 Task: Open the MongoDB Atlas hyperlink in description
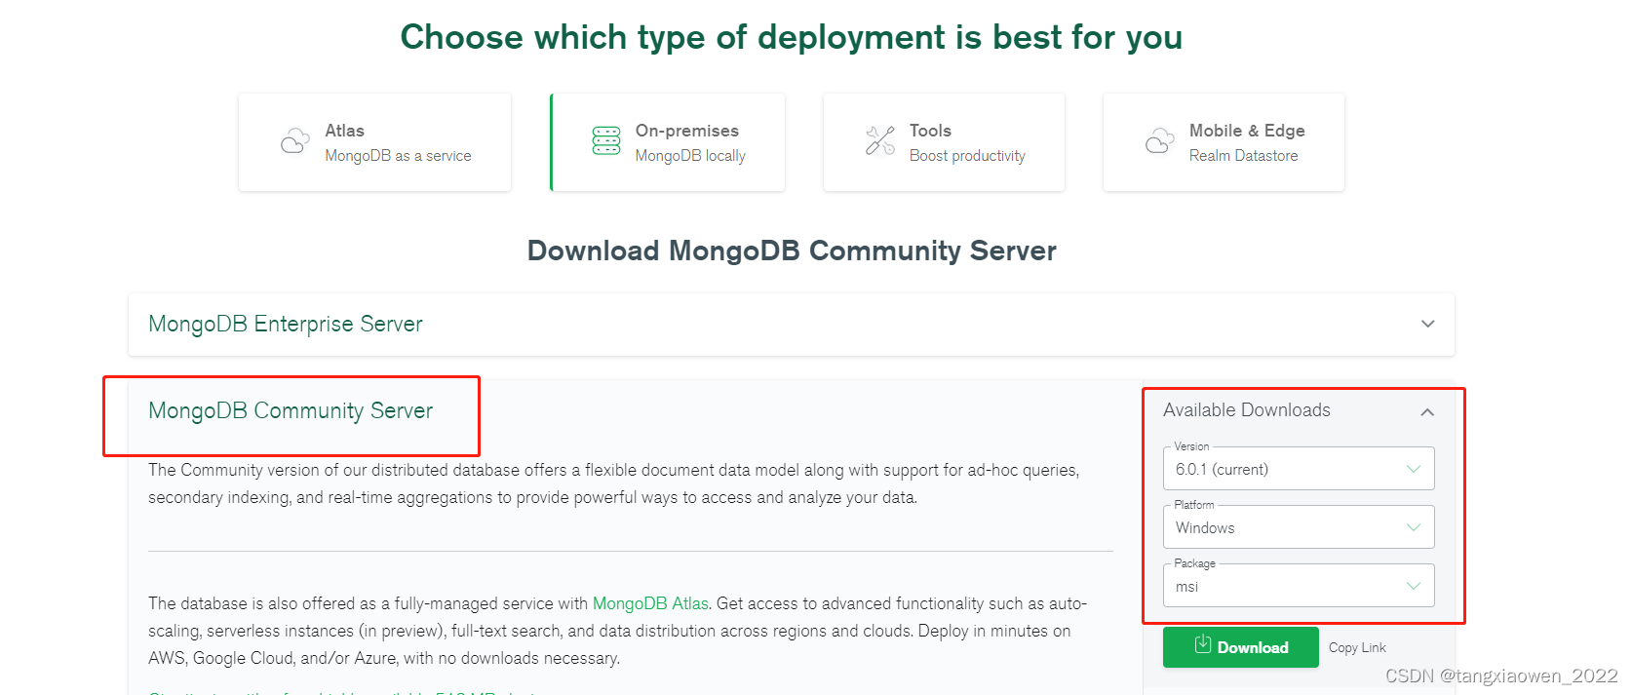coord(650,603)
